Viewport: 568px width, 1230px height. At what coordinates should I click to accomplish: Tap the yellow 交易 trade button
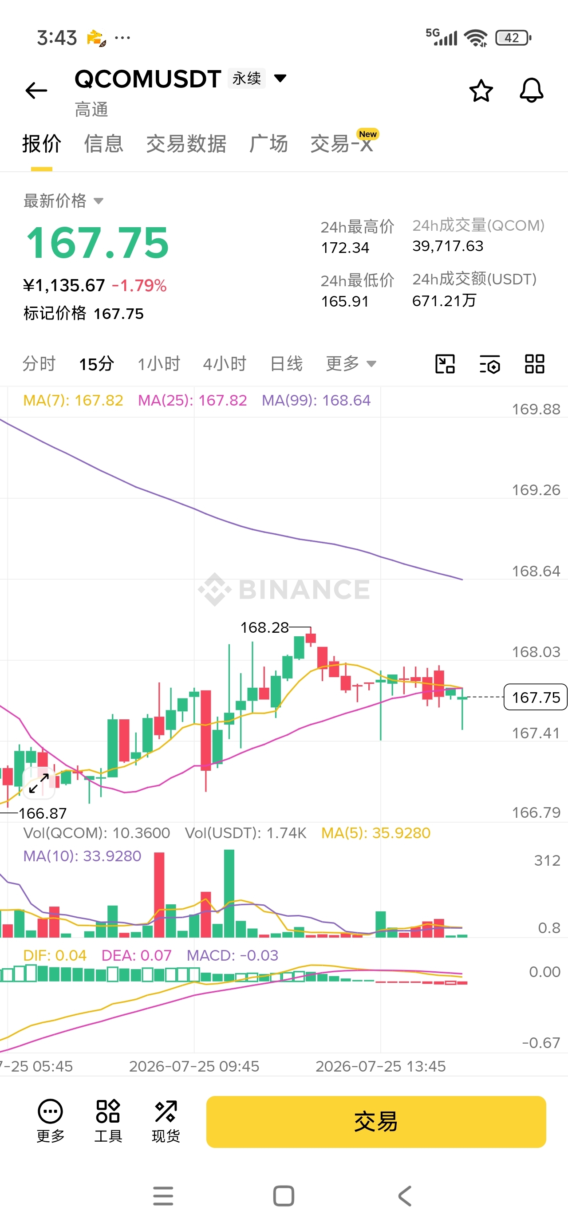(x=376, y=1122)
